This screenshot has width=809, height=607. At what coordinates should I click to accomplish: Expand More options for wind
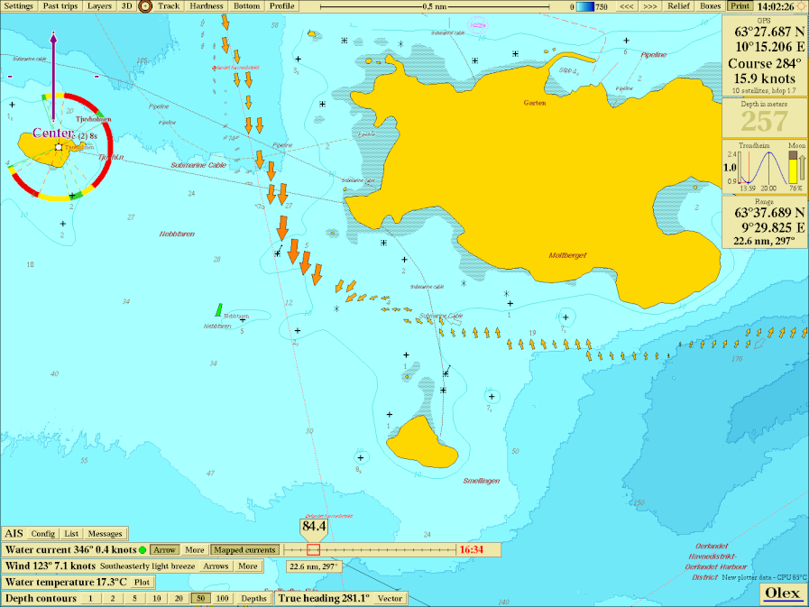click(248, 566)
